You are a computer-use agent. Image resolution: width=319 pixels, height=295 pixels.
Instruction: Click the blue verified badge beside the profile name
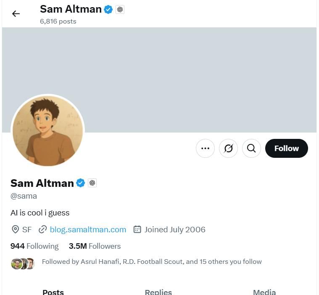pyautogui.click(x=80, y=183)
